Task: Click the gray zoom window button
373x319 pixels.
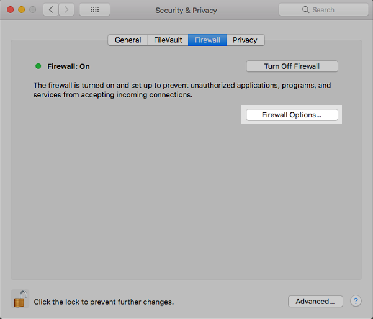Action: pyautogui.click(x=32, y=10)
